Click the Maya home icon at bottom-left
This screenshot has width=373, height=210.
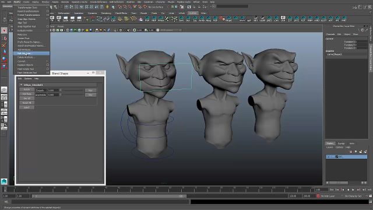point(4,181)
